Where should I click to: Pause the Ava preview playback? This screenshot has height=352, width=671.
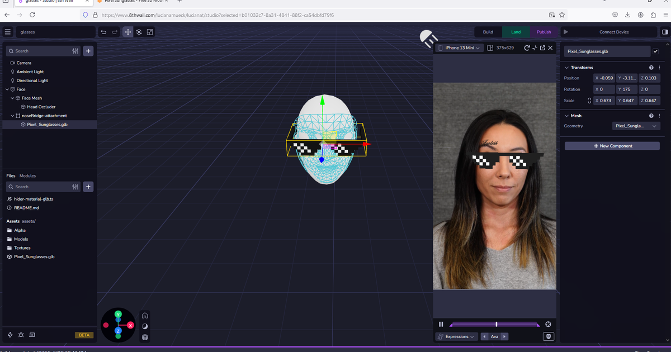coord(441,324)
